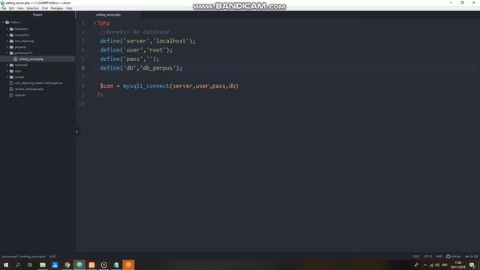Switch to the Atom taskbar icon
Image resolution: width=480 pixels, height=270 pixels.
(79, 265)
